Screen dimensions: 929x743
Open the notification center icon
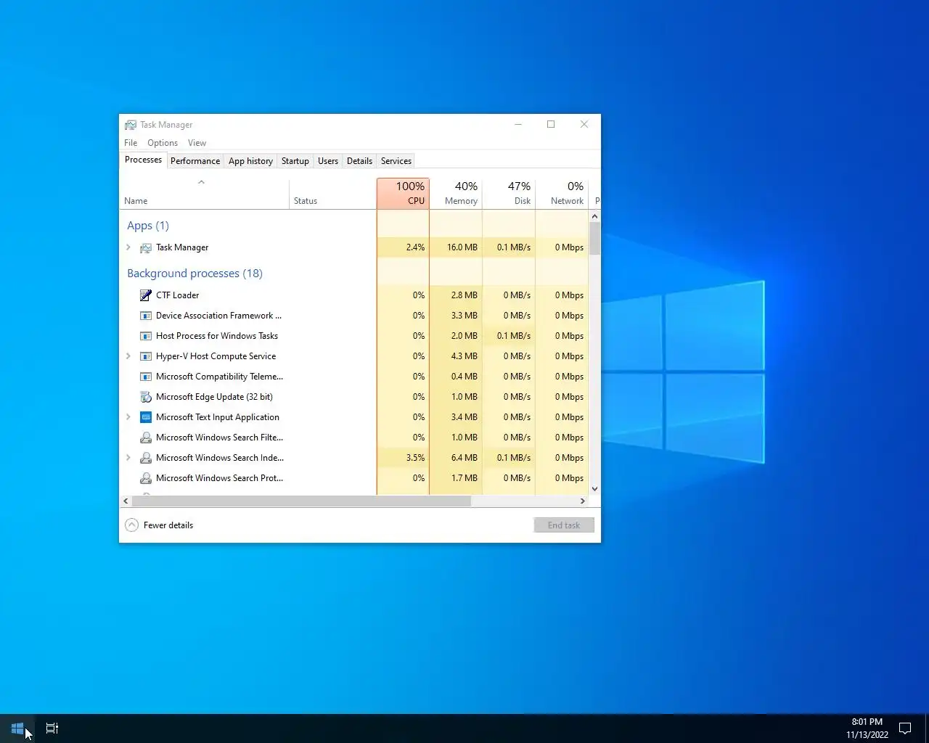[905, 728]
